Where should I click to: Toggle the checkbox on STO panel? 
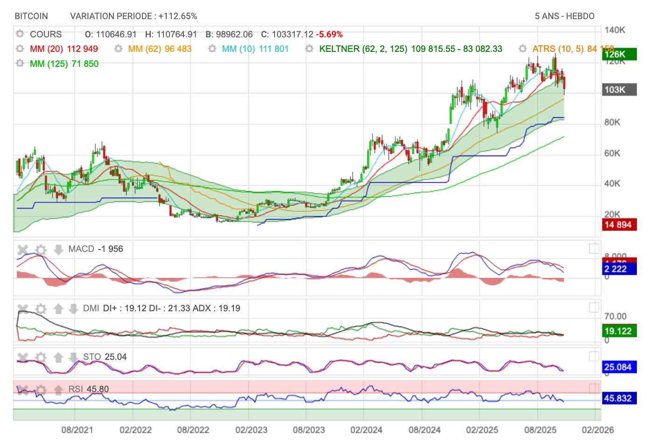(593, 357)
